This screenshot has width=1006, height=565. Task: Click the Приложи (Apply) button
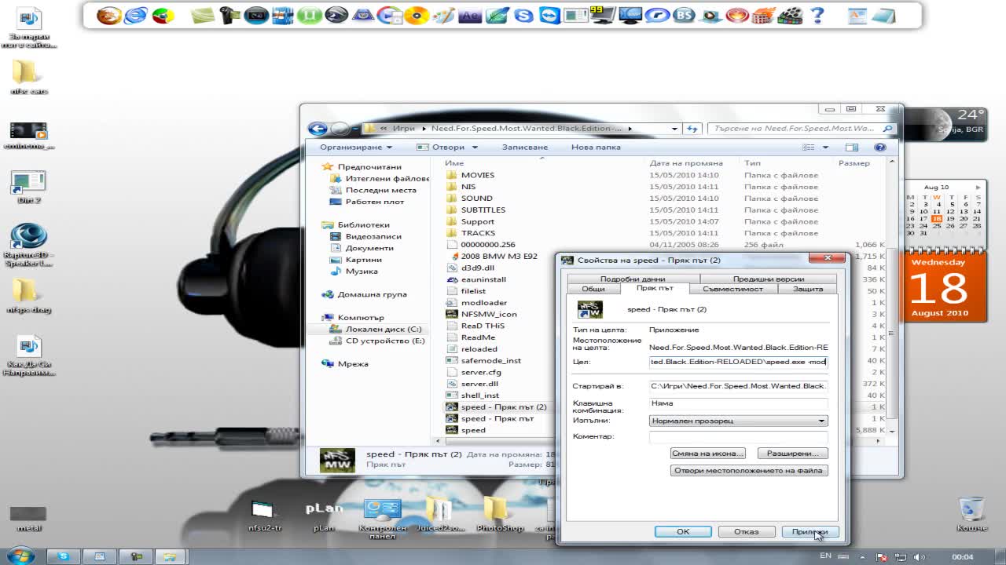810,531
